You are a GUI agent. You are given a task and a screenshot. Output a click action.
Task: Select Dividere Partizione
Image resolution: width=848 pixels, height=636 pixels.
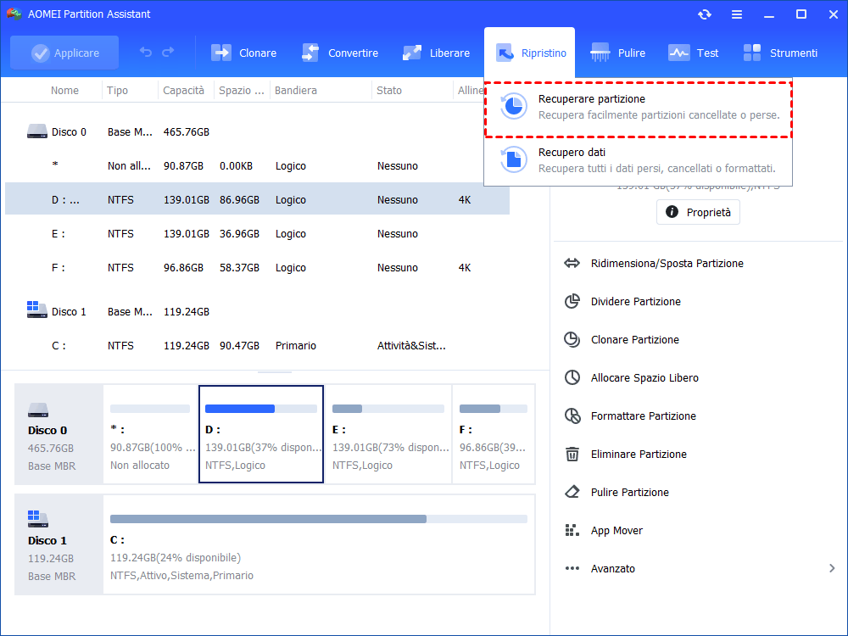(635, 302)
